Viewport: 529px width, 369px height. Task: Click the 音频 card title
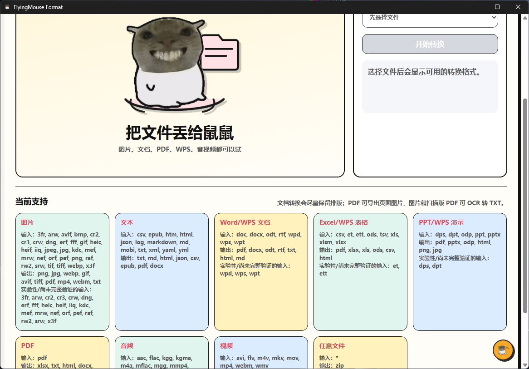pos(127,346)
